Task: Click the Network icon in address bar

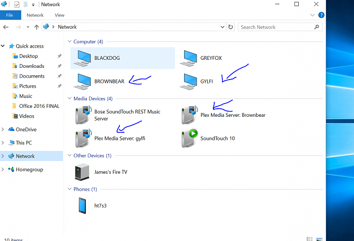Action: pos(46,26)
